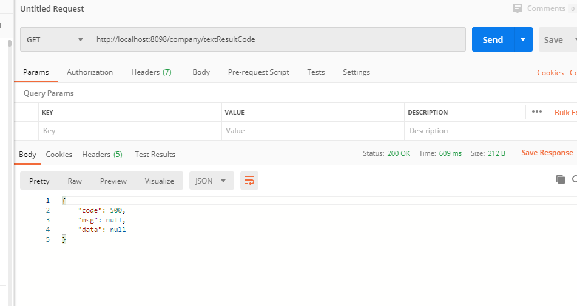Select the Preview view

pyautogui.click(x=113, y=181)
